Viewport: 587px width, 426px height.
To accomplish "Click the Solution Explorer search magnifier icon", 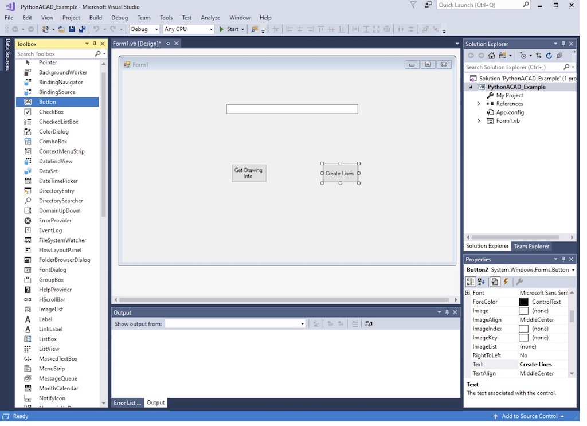I will pyautogui.click(x=566, y=67).
